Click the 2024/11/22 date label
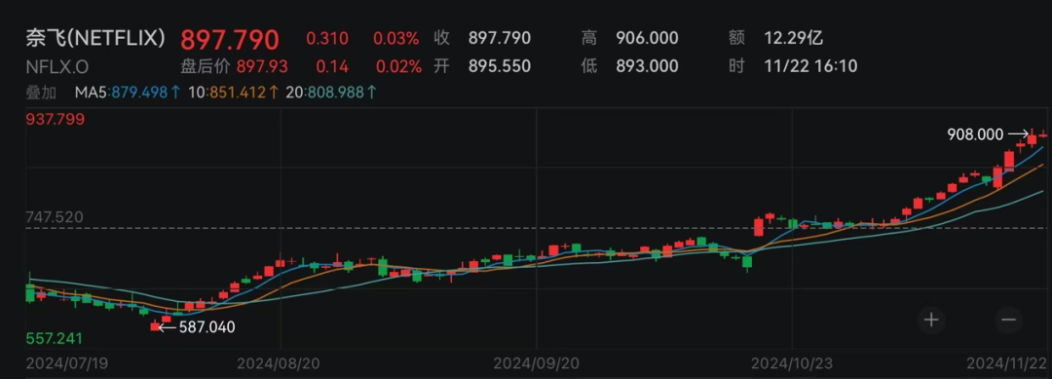This screenshot has height=379, width=1052. pyautogui.click(x=1005, y=362)
